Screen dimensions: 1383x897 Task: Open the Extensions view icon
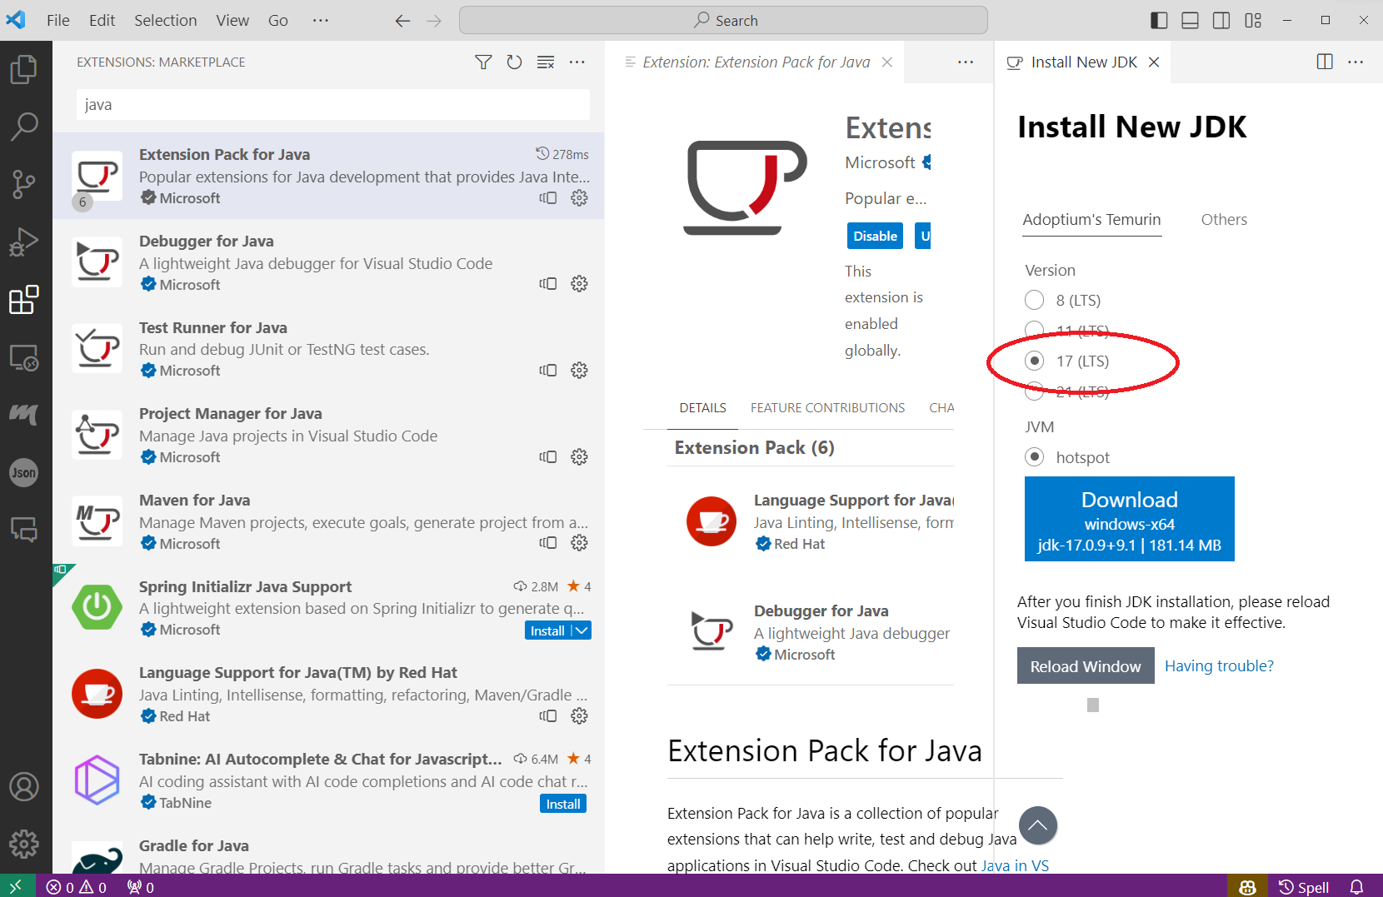click(24, 300)
